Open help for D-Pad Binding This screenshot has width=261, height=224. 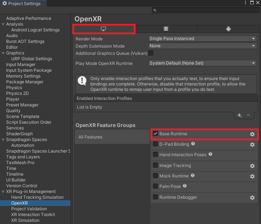click(x=193, y=144)
